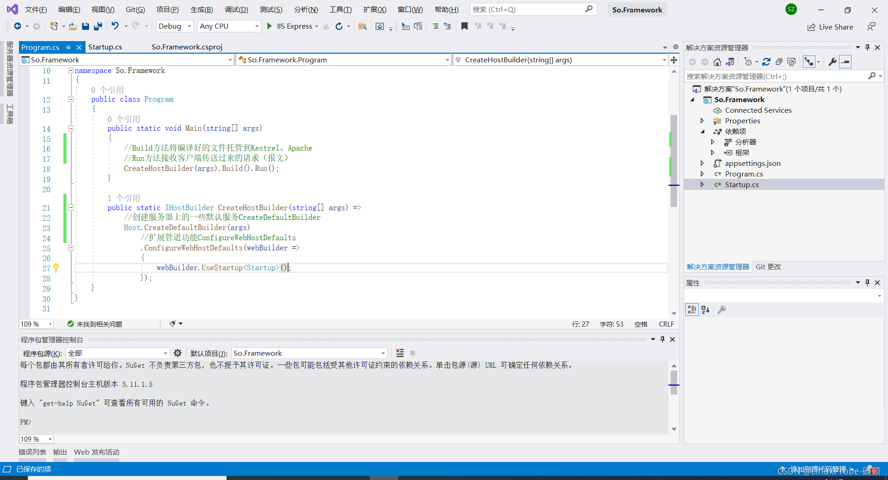Open the So.Framework project navigation dropdown
The height and width of the screenshot is (480, 888).
tap(127, 60)
